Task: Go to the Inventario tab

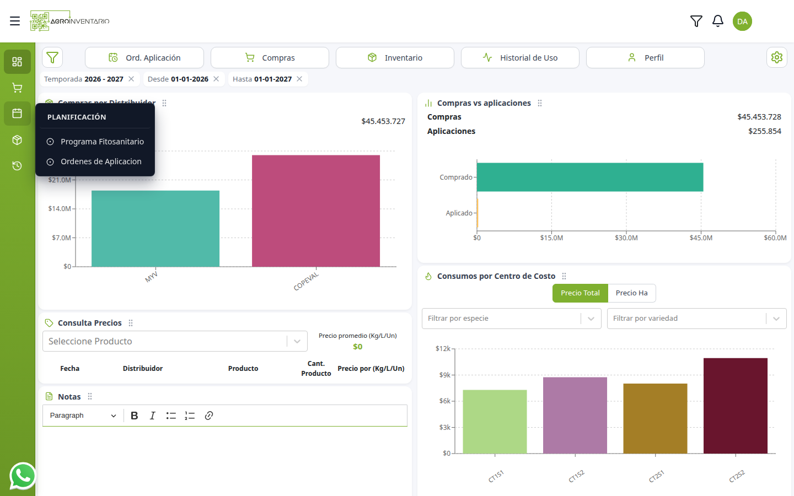Action: tap(395, 57)
